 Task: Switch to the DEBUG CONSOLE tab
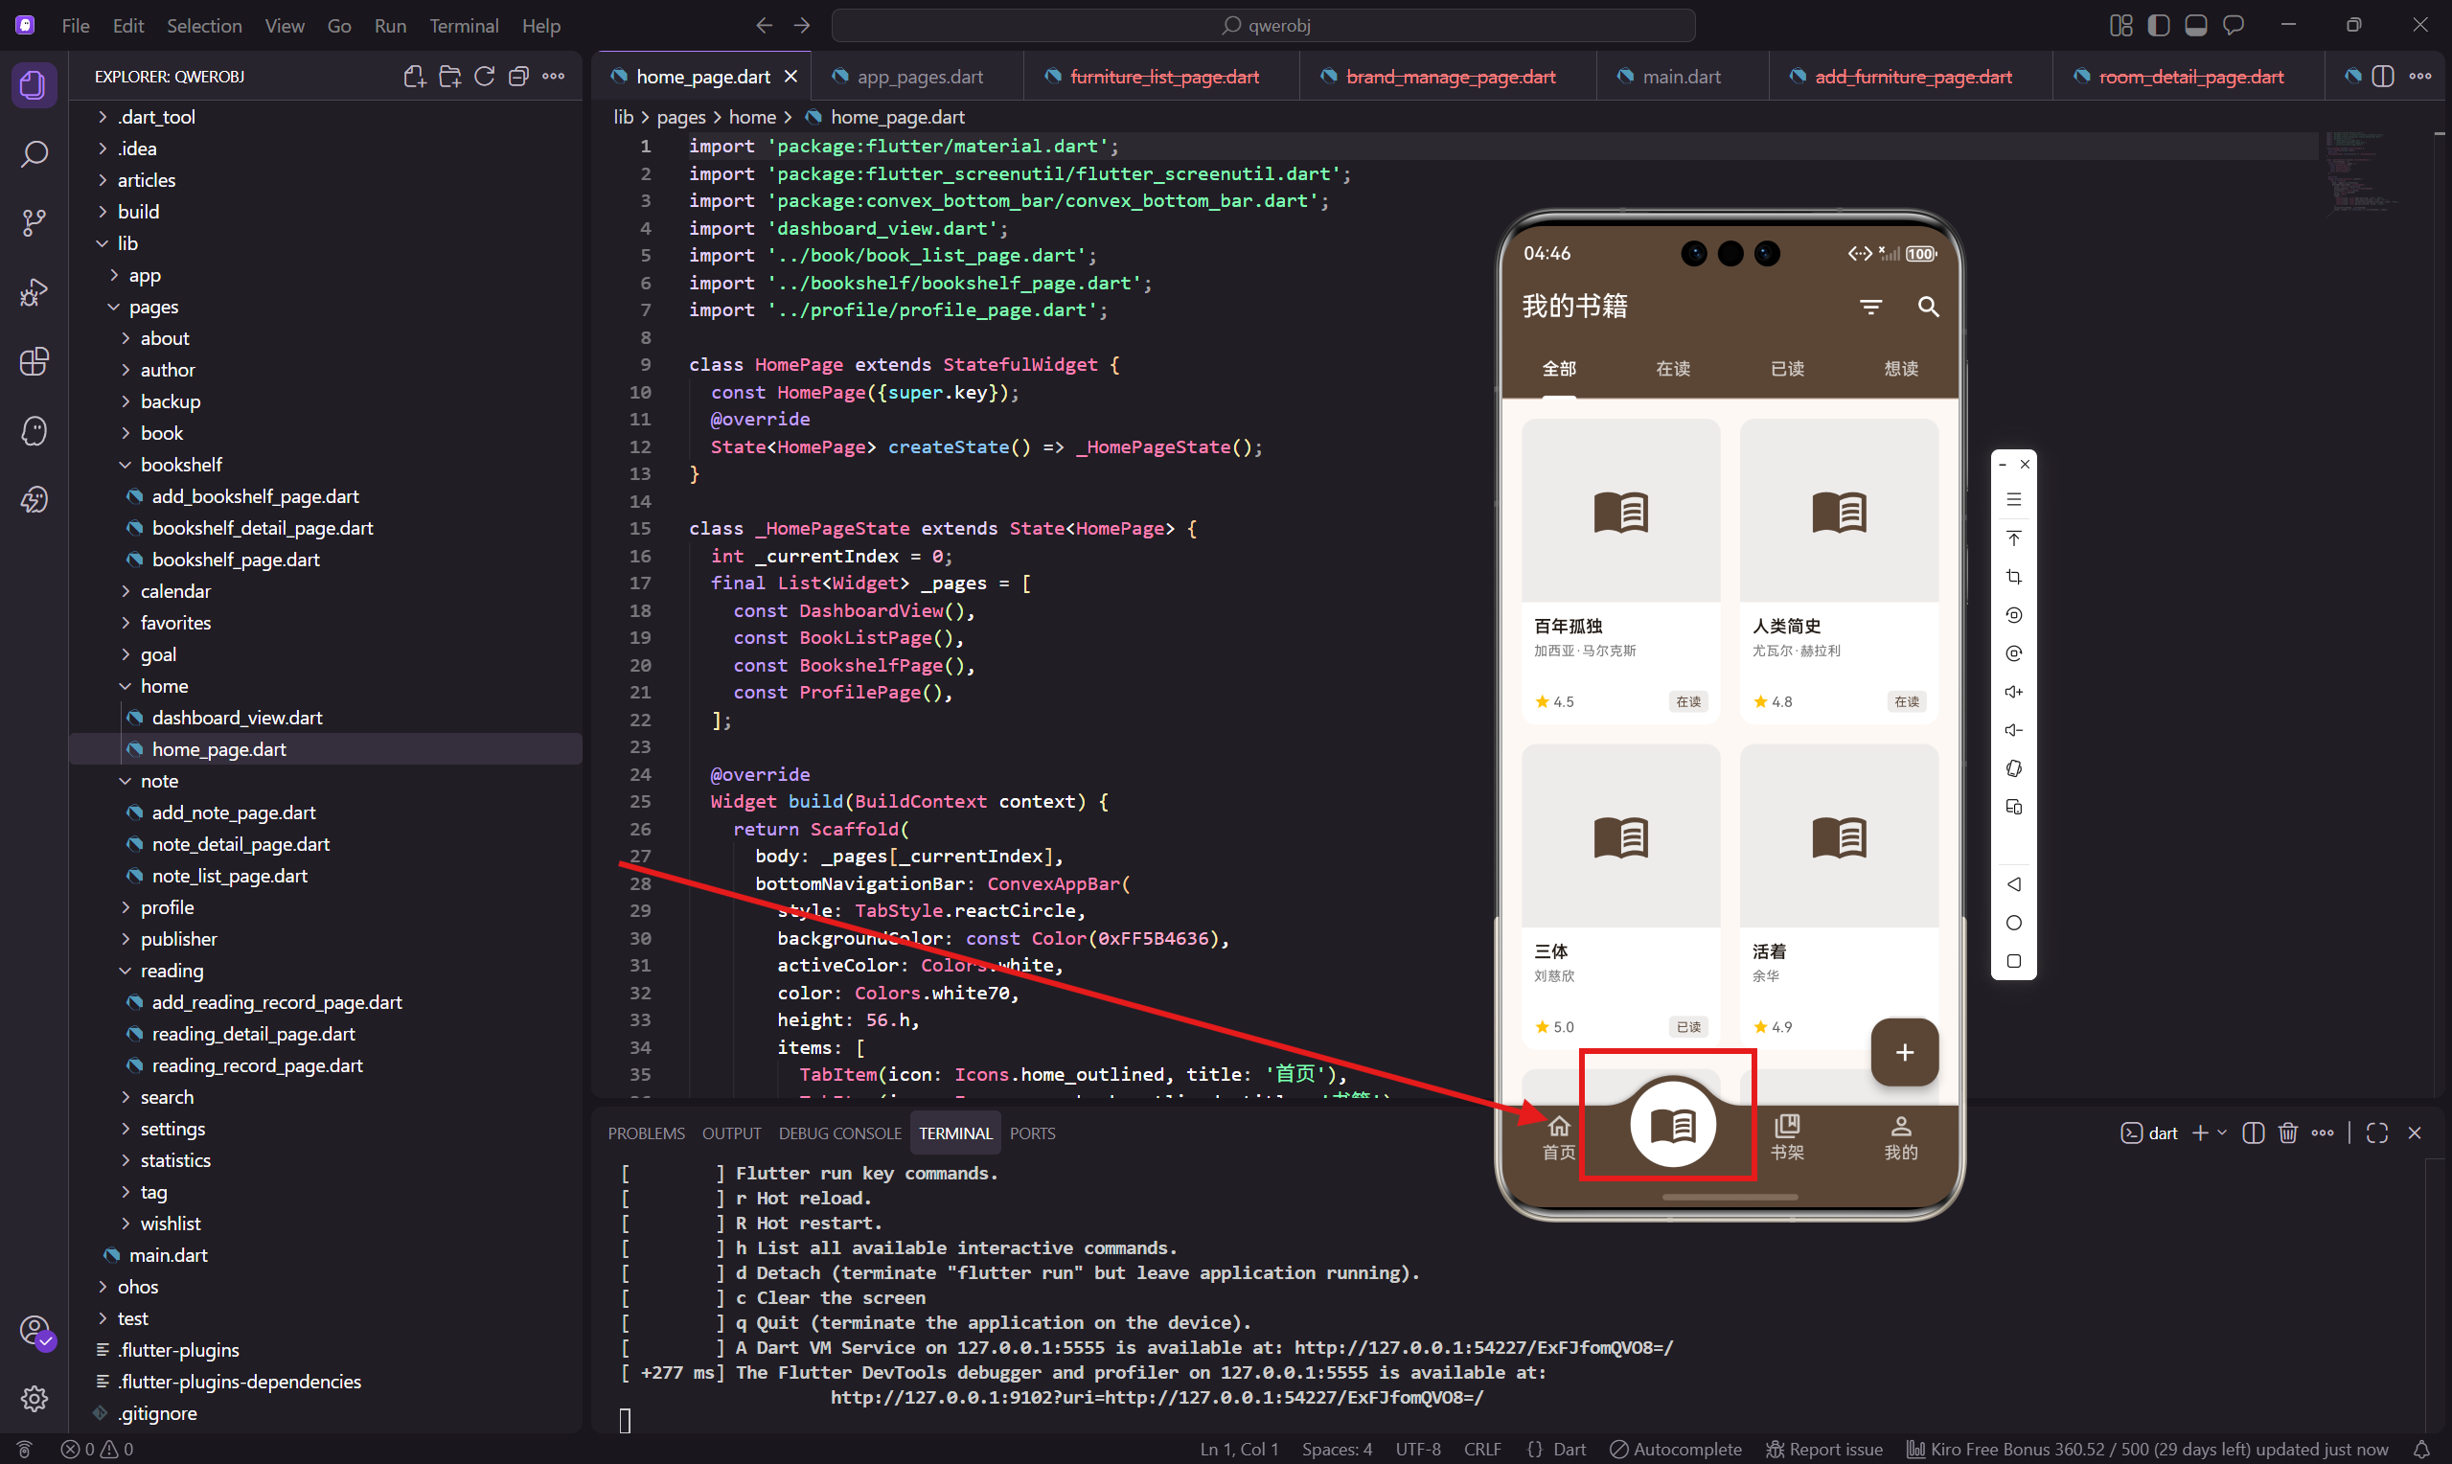point(838,1133)
